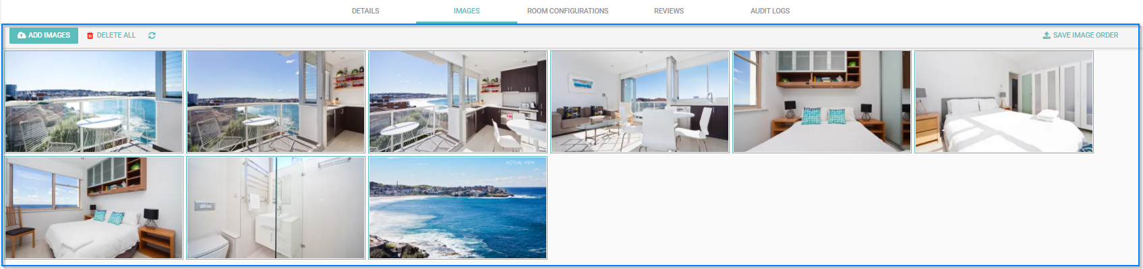1143x269 pixels.
Task: Click the Delete All text button
Action: pos(116,36)
